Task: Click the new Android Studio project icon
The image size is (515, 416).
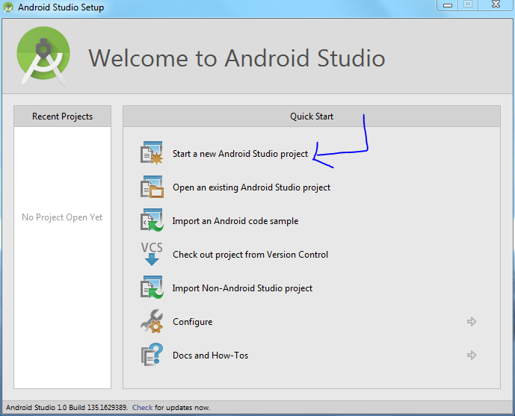Action: coord(152,153)
